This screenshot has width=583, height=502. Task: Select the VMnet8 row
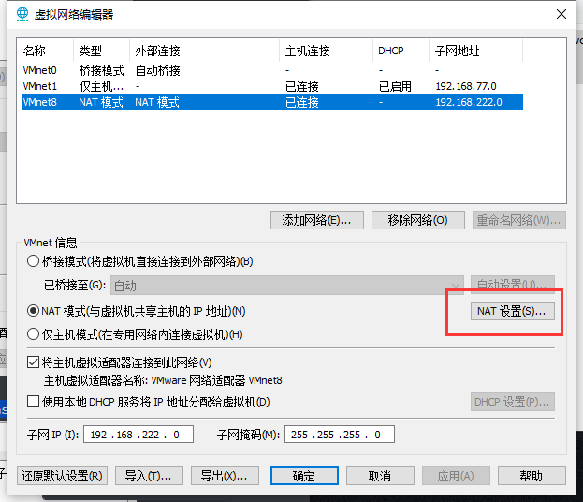point(272,102)
